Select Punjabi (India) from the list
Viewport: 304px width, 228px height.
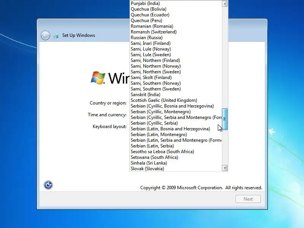pos(176,3)
